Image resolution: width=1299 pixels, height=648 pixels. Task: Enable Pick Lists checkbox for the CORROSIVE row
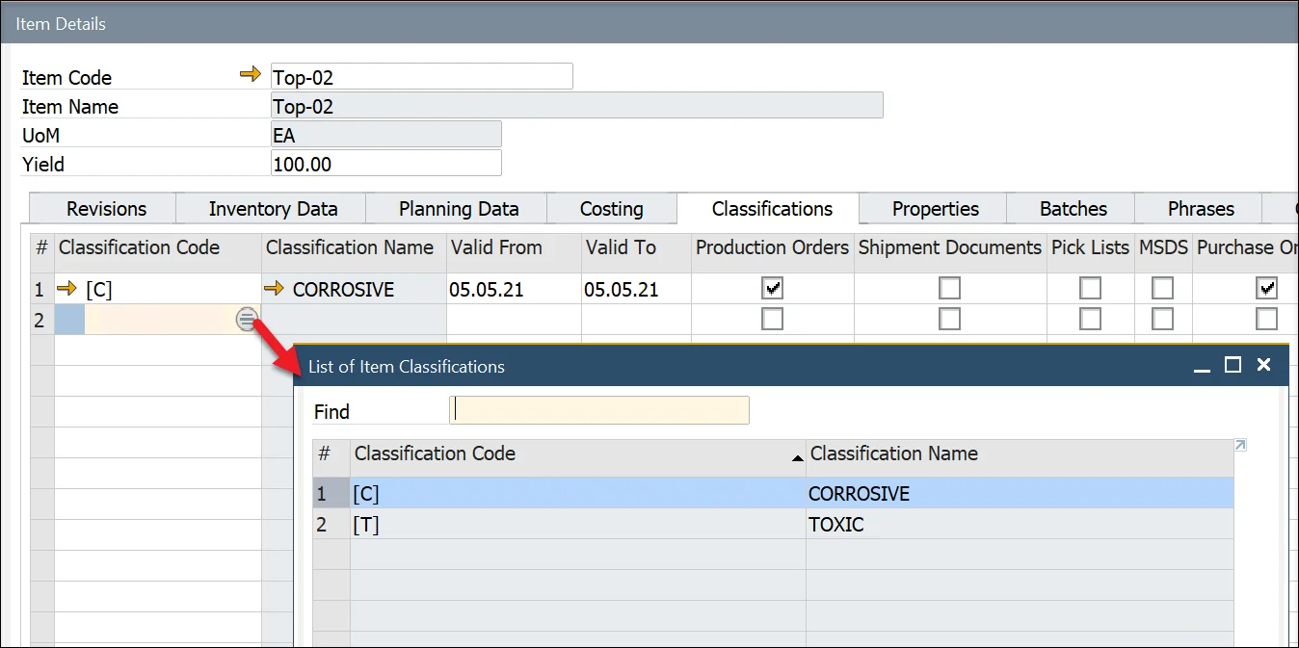(x=1090, y=287)
